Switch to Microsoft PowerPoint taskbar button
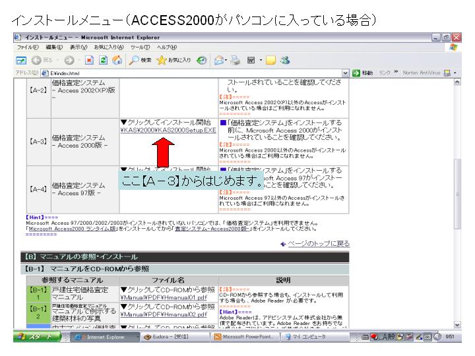This screenshot has width=475, height=356. [245, 337]
